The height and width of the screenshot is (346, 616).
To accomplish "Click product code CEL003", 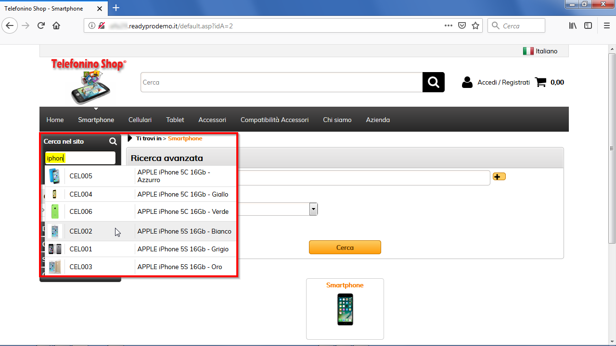I will pos(81,267).
